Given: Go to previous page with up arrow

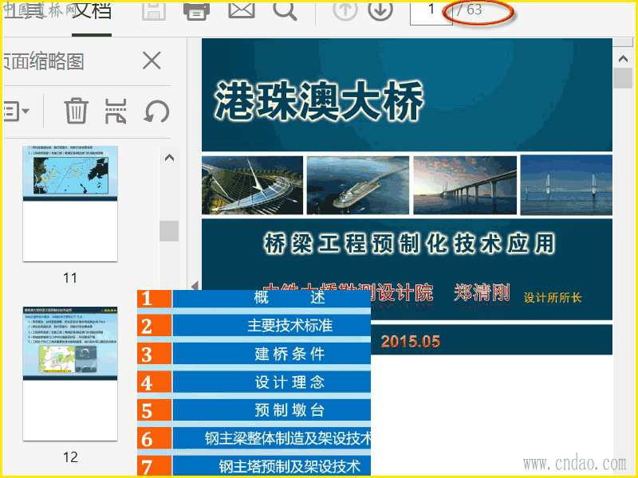Looking at the screenshot, I should (345, 10).
